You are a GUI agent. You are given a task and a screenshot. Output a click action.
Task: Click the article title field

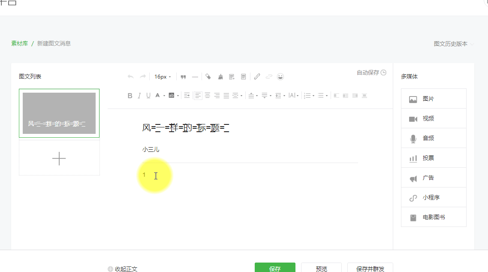(x=250, y=127)
